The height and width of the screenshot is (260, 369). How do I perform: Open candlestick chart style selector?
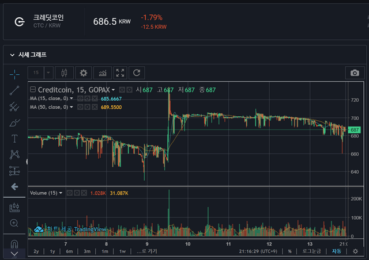(64, 73)
